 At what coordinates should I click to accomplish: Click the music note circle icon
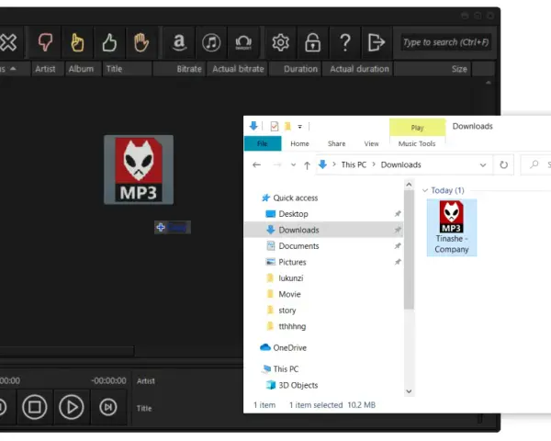[x=211, y=42]
